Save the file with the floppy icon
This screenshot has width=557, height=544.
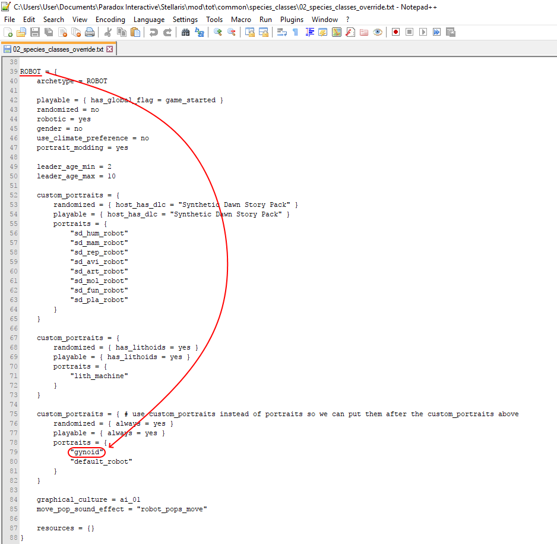(x=35, y=32)
